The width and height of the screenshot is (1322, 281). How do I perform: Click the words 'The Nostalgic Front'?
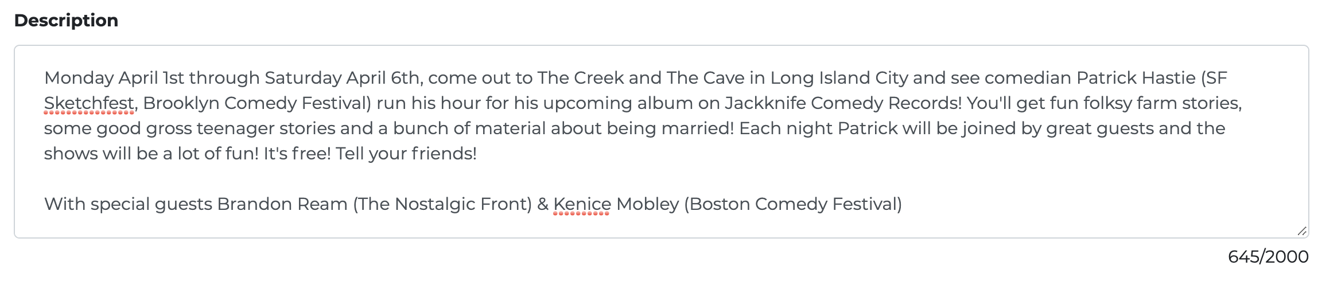[x=442, y=204]
